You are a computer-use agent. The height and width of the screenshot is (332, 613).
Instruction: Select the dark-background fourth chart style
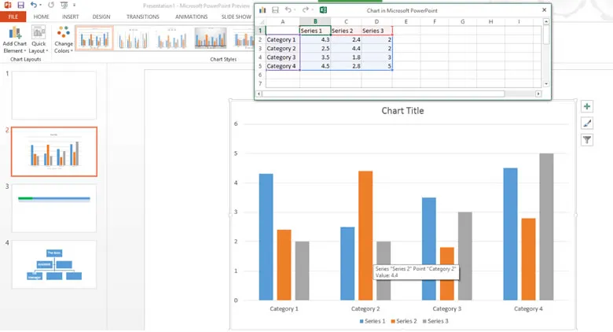pos(211,39)
